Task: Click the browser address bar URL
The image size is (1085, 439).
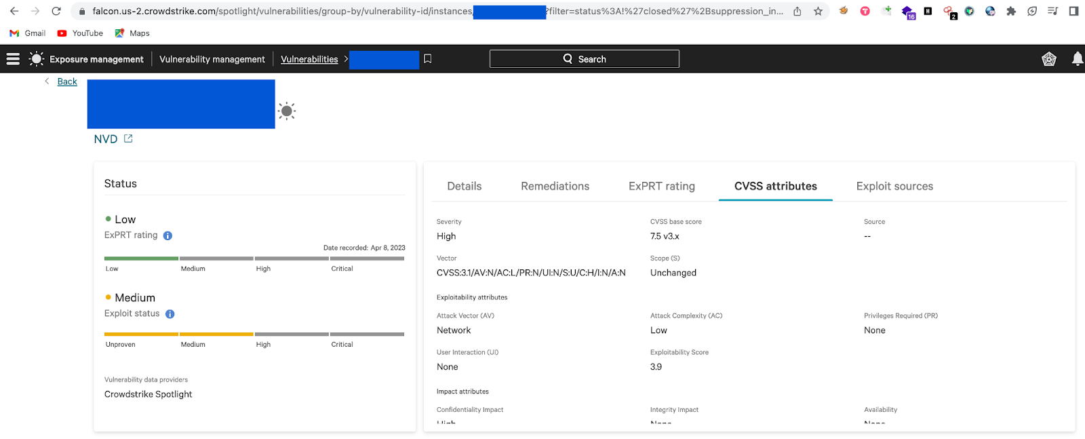Action: [438, 11]
